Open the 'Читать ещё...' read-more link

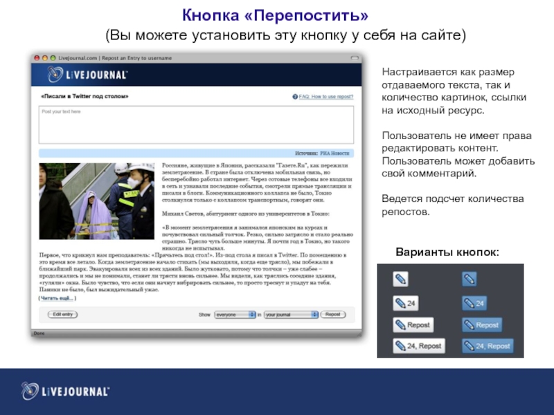pos(57,298)
